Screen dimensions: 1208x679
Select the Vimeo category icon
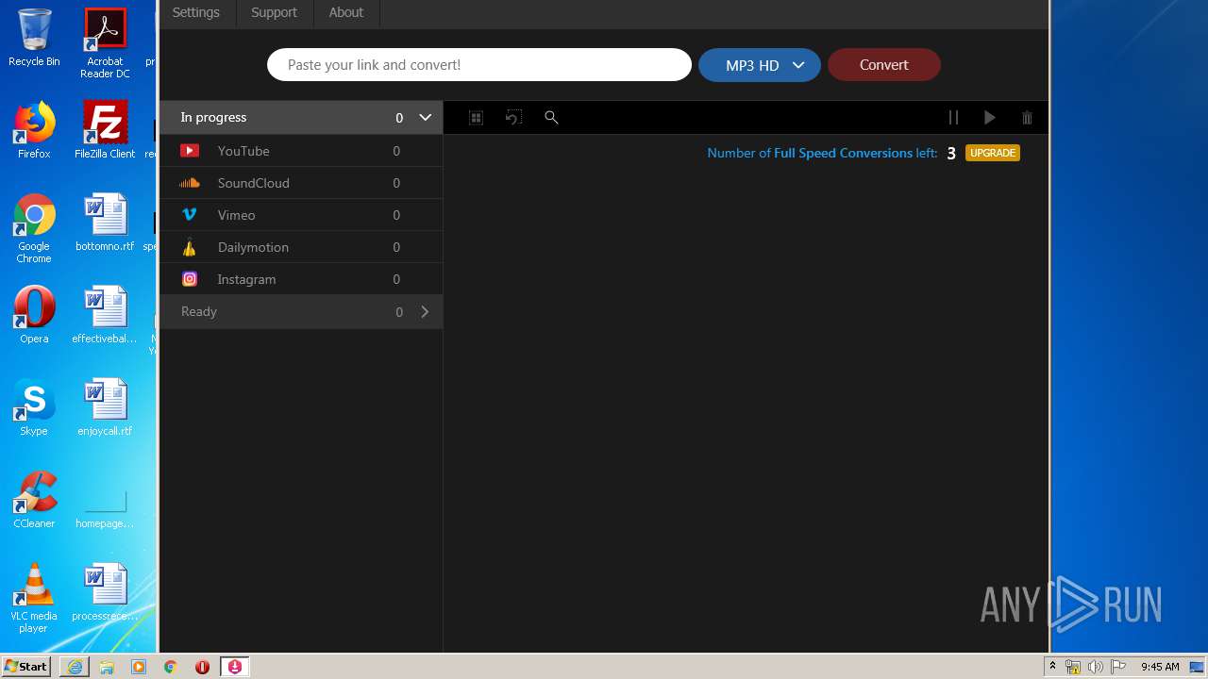[190, 215]
